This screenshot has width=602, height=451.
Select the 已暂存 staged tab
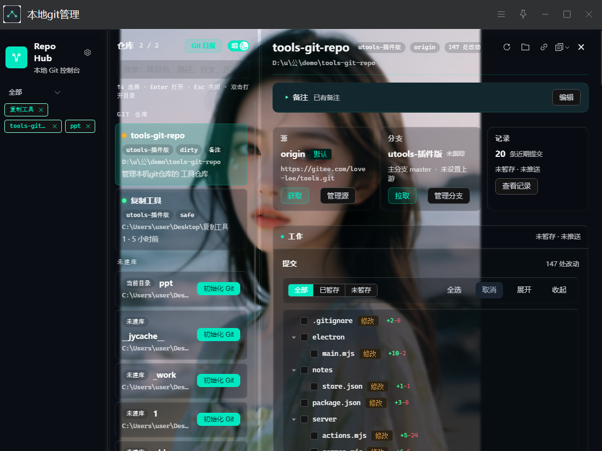point(329,290)
